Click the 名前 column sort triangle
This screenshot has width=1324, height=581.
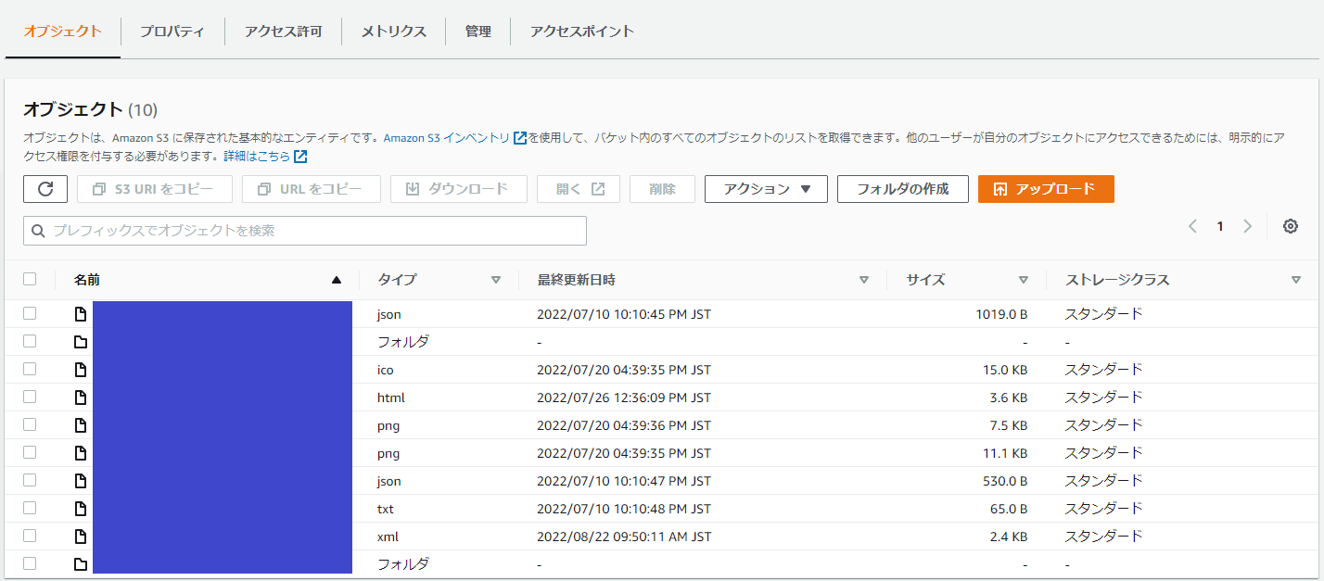click(x=337, y=279)
